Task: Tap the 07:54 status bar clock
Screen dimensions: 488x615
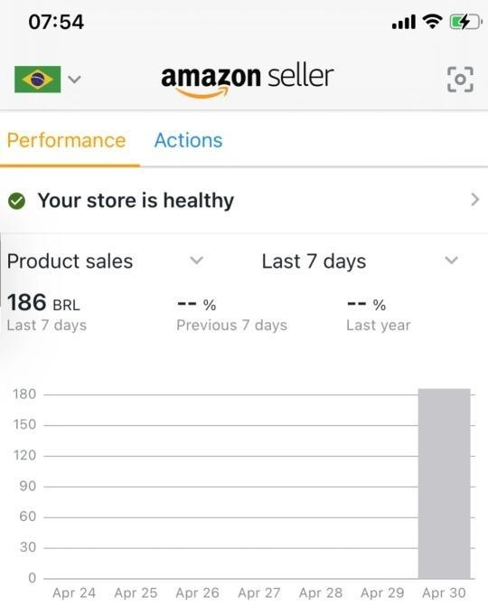Action: tap(56, 22)
